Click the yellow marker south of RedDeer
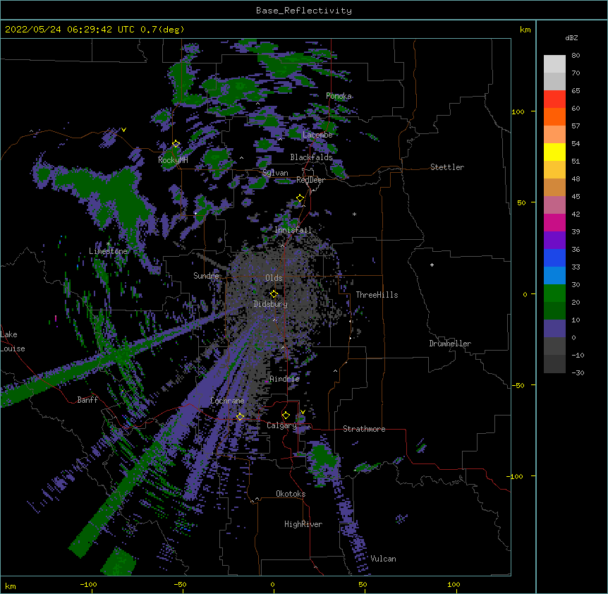The height and width of the screenshot is (594, 608). coord(300,198)
